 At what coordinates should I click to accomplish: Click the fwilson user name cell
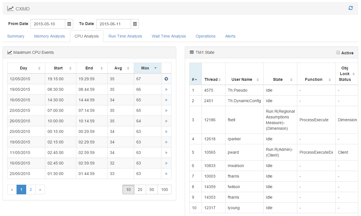(x=244, y=187)
